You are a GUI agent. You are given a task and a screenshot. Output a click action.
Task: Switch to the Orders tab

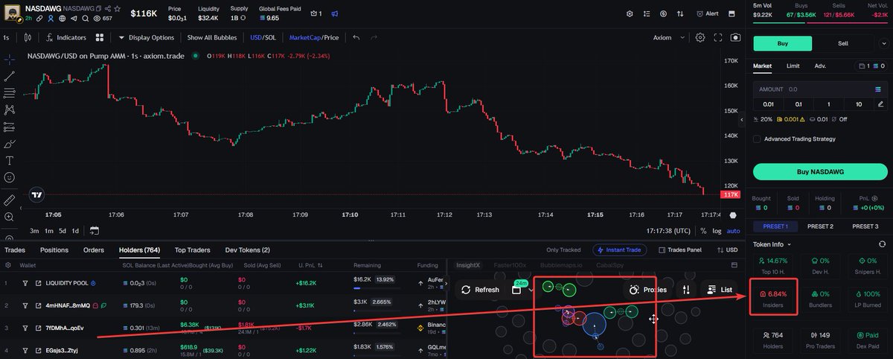[94, 250]
